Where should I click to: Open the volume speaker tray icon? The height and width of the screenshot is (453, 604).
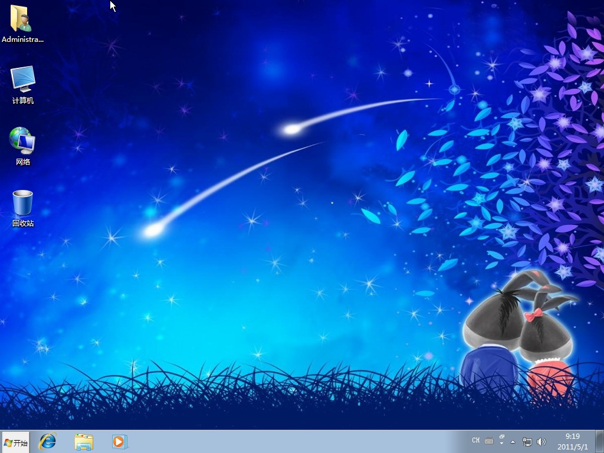point(541,441)
